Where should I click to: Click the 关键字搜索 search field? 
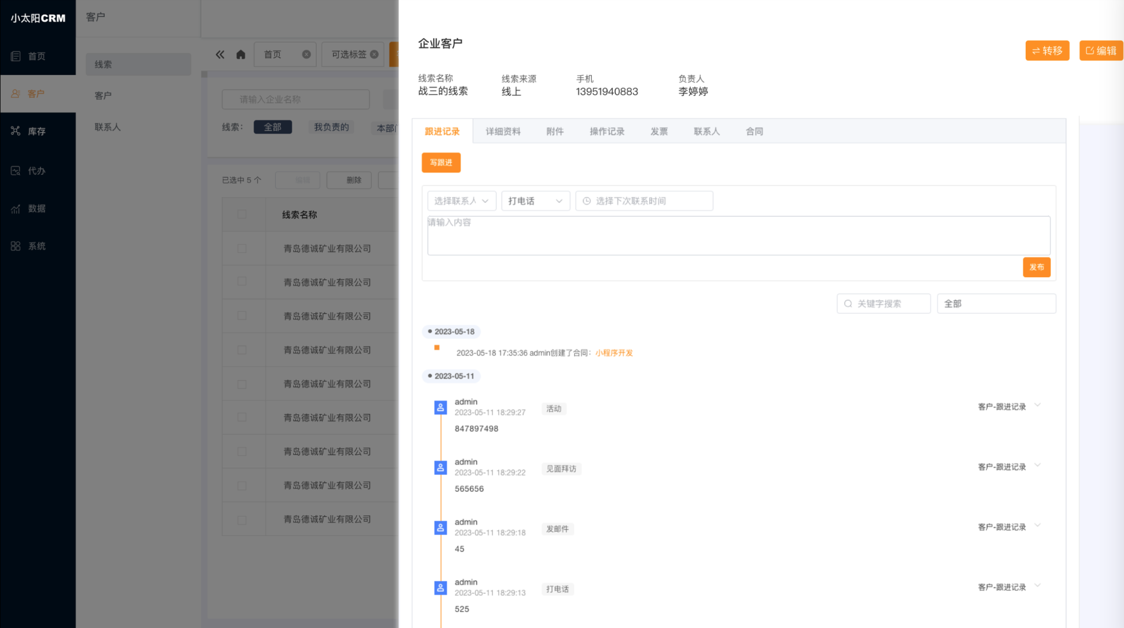tap(883, 304)
